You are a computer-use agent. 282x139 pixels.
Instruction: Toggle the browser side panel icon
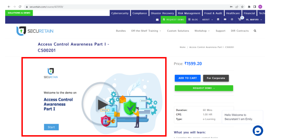click(x=254, y=7)
